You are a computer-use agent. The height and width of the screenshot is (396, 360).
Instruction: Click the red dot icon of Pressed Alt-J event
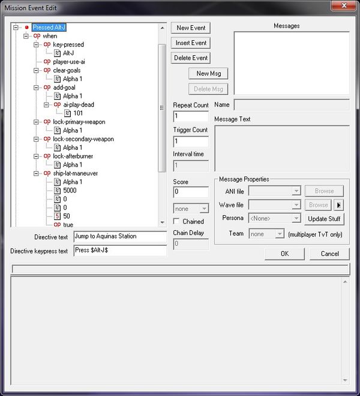[x=26, y=28]
